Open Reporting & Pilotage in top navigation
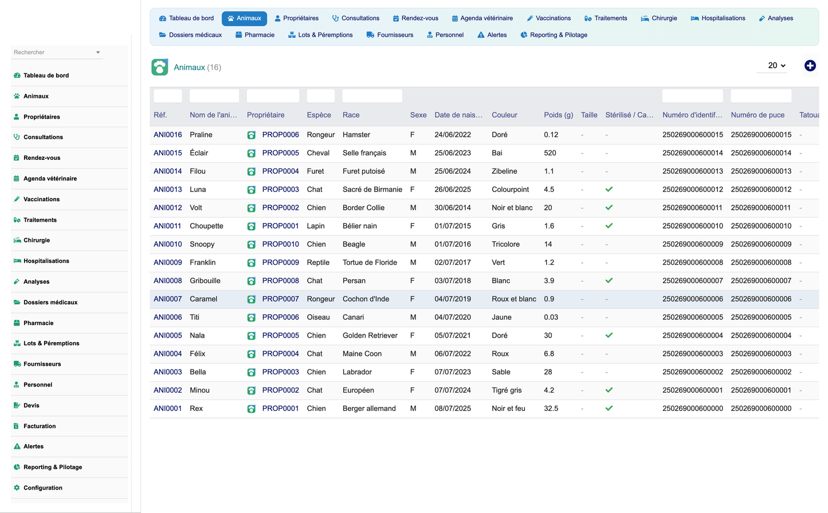Screen dimensions: 828x513 (x=554, y=35)
